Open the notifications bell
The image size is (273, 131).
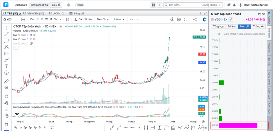pyautogui.click(x=234, y=5)
